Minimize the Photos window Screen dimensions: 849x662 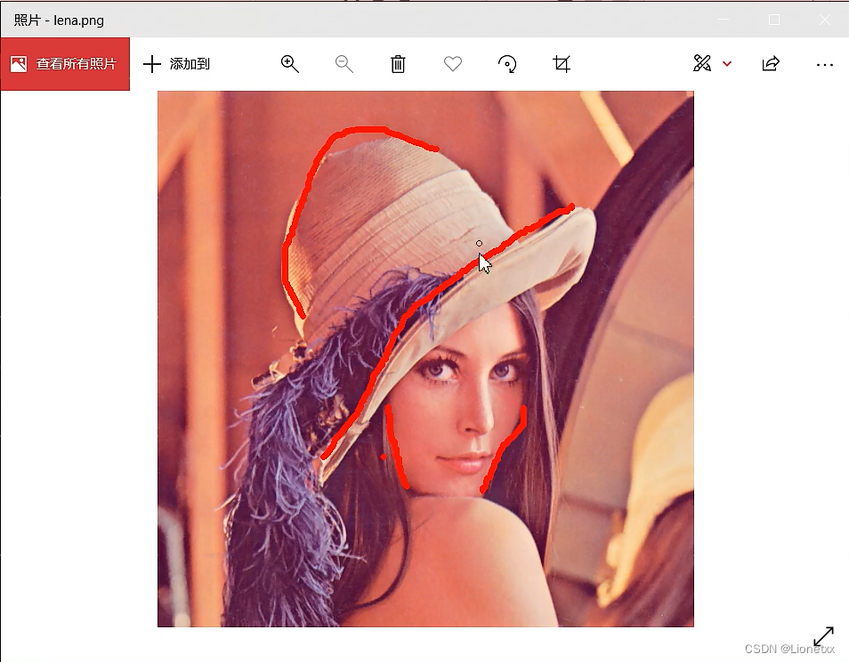click(x=724, y=20)
